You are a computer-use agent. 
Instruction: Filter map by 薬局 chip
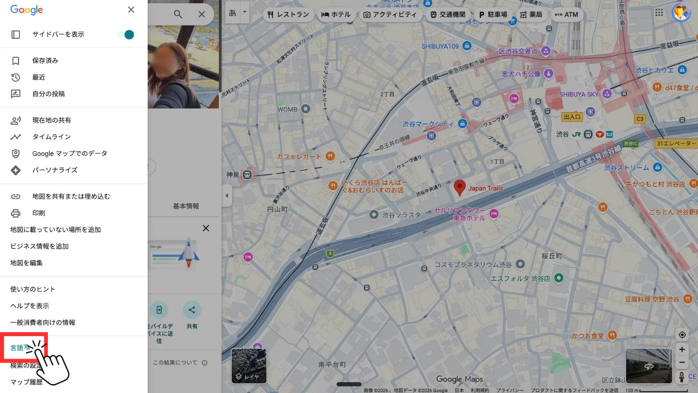[531, 14]
